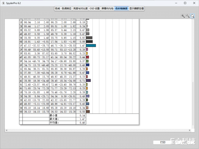Click the dark gray 5E color bar
The image size is (199, 149).
coord(89,38)
